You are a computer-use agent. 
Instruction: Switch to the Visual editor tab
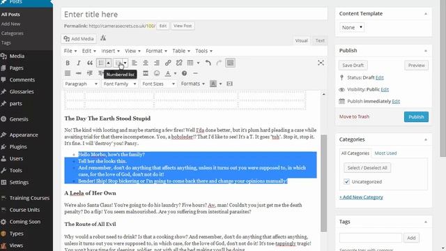(x=301, y=40)
